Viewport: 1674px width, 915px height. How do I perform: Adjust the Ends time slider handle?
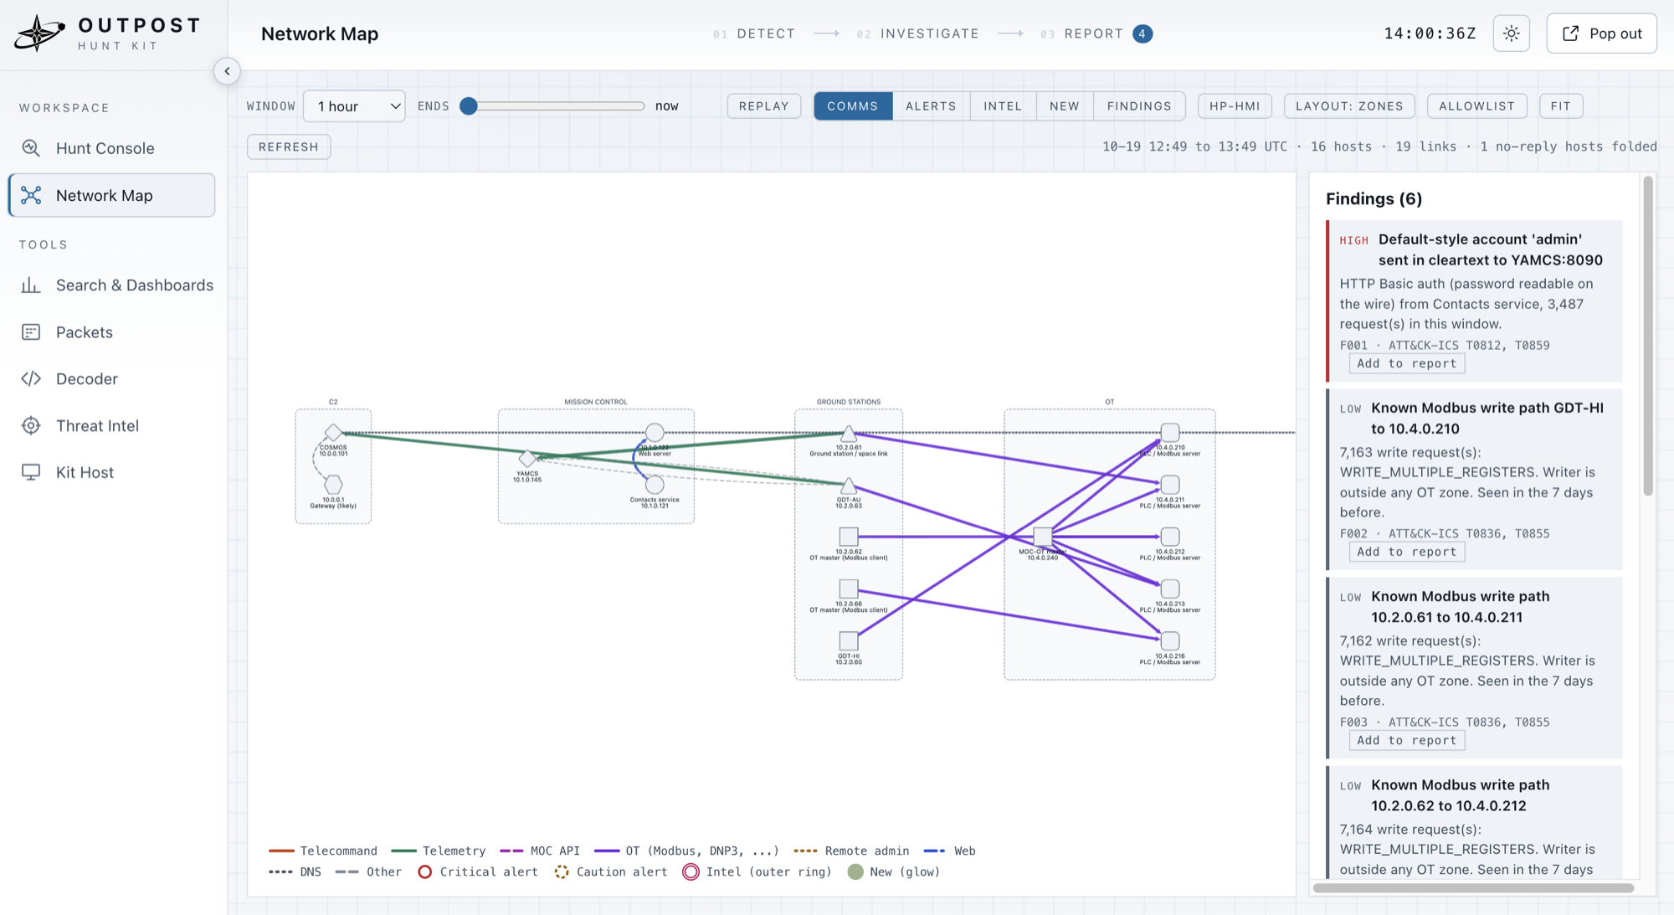pyautogui.click(x=469, y=106)
